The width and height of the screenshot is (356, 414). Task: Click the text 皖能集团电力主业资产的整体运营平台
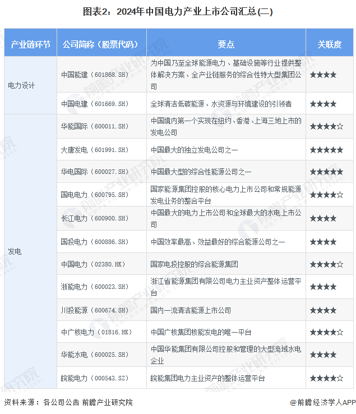click(207, 378)
